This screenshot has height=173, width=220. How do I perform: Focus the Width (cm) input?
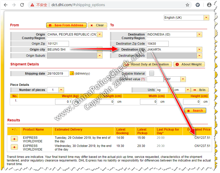[x=148, y=102]
